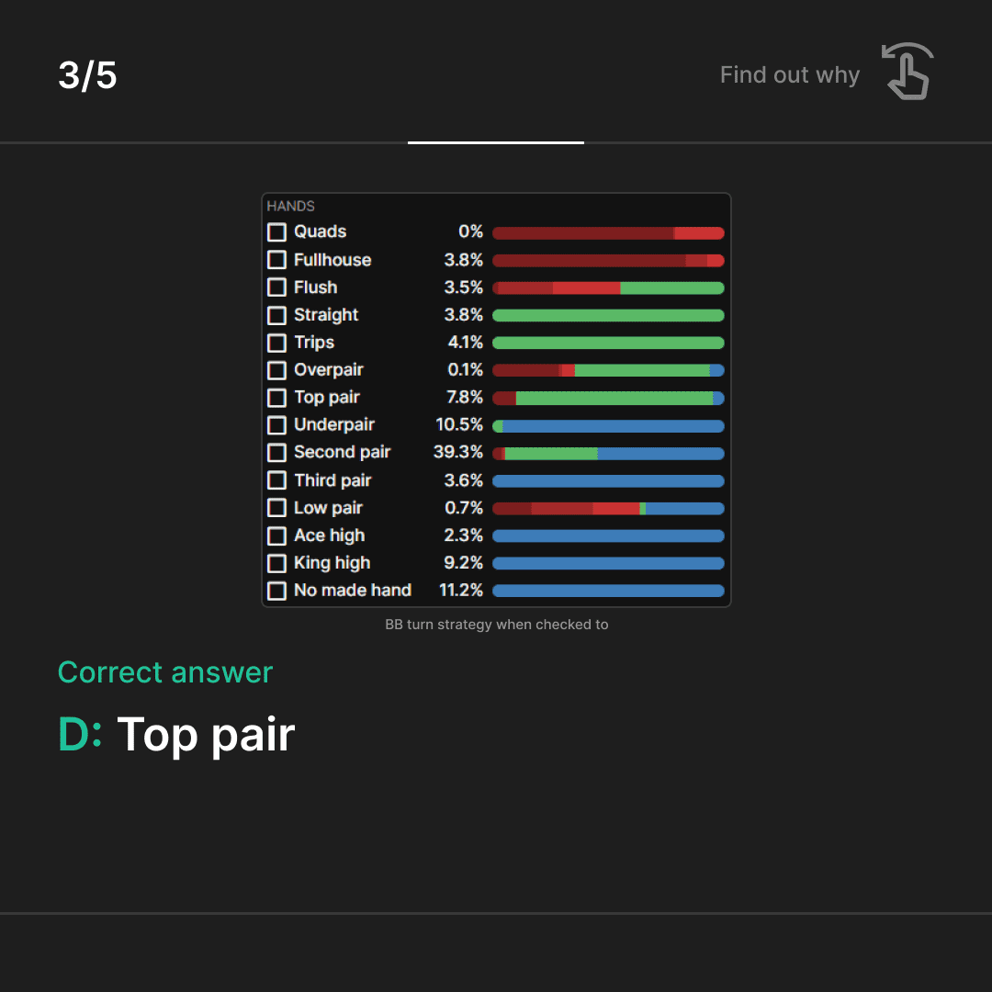Tick the Trips checkbox
This screenshot has width=992, height=992.
point(276,343)
